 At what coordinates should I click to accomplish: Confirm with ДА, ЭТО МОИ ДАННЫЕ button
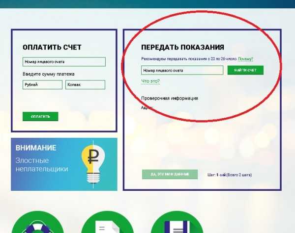[170, 175]
